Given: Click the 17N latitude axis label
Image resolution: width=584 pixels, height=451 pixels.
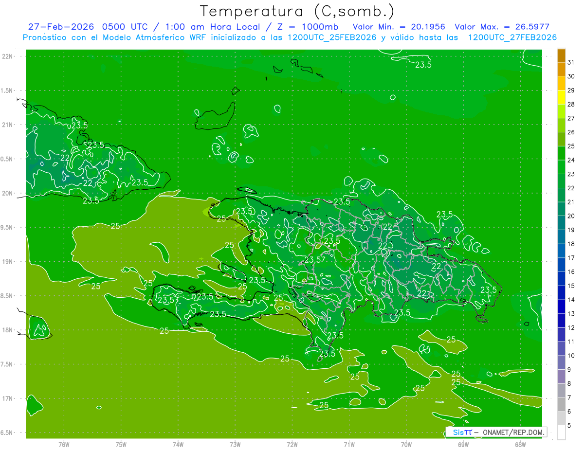Looking at the screenshot, I should click(x=7, y=398).
